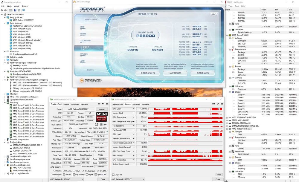Toggle the Ray Tracing checkbox

tap(74, 174)
